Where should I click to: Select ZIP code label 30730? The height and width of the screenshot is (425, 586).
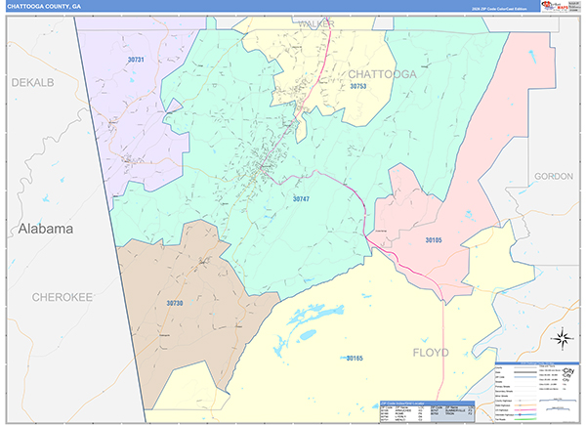pyautogui.click(x=175, y=303)
